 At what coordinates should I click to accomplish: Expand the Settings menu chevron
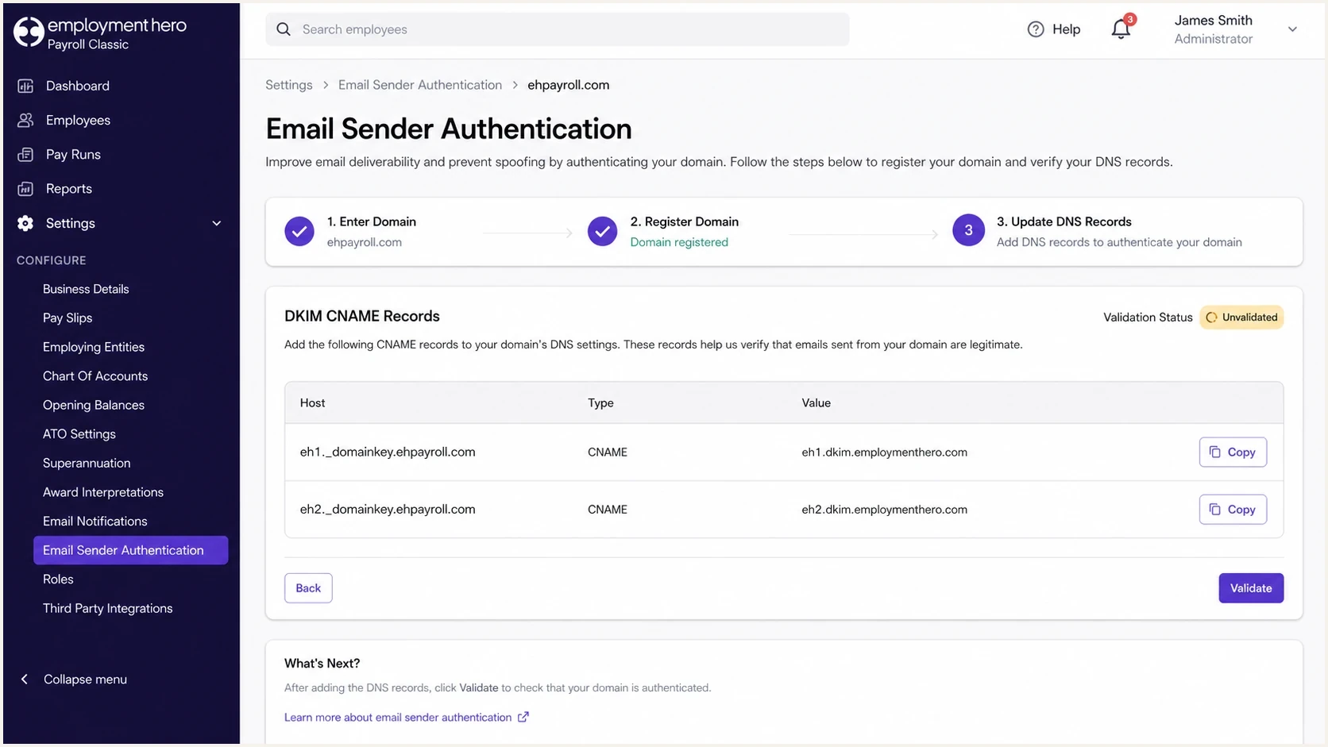[x=217, y=223]
